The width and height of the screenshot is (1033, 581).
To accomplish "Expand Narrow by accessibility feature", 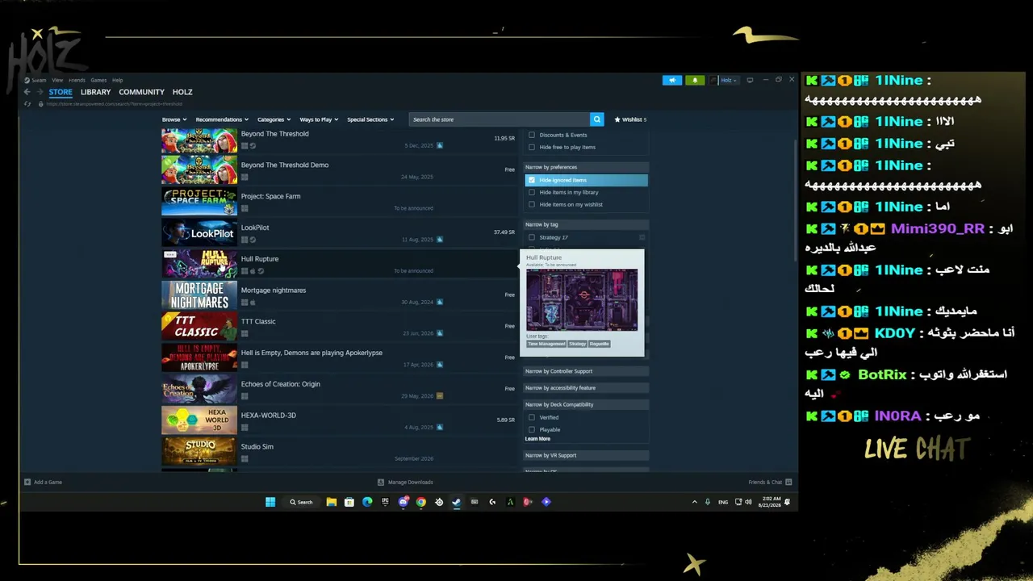I will [586, 388].
